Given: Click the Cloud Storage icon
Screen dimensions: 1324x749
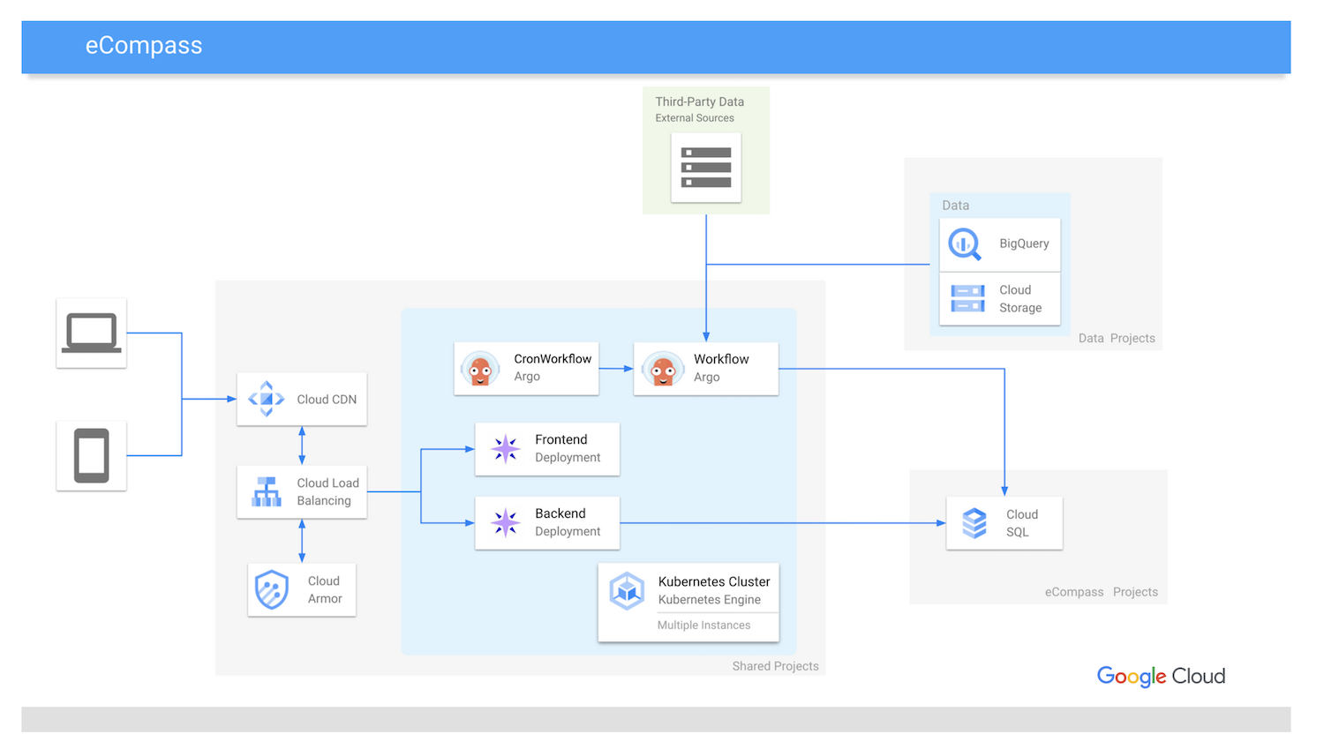Looking at the screenshot, I should [x=968, y=298].
